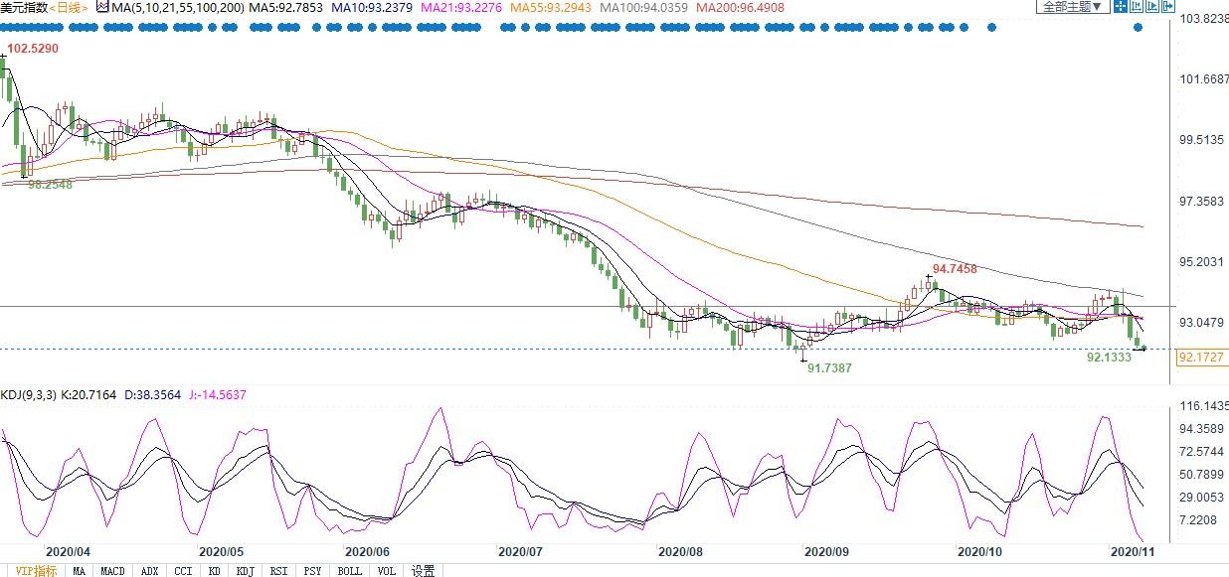Image resolution: width=1229 pixels, height=577 pixels.
Task: Click the MA indicator chart icon
Action: click(x=101, y=6)
